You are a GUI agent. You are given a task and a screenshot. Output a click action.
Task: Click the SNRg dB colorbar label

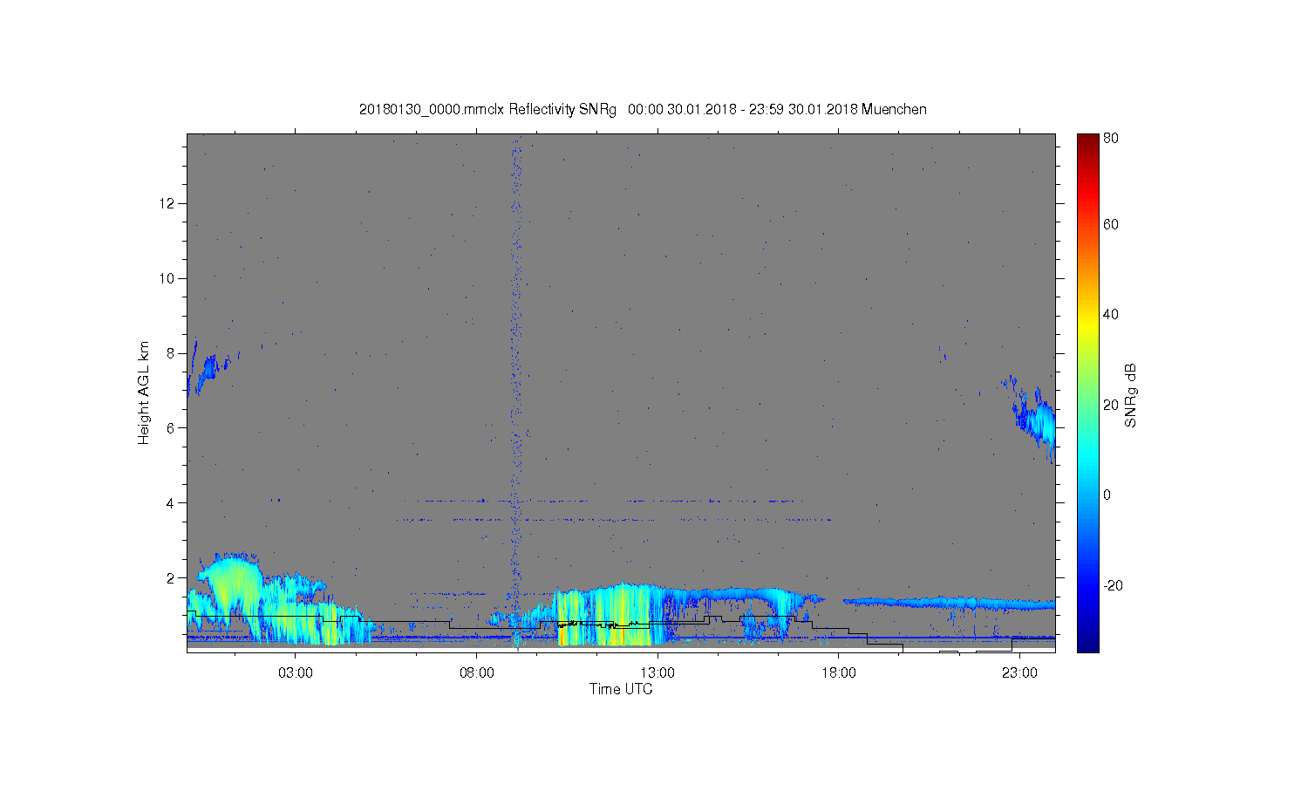tap(1131, 395)
